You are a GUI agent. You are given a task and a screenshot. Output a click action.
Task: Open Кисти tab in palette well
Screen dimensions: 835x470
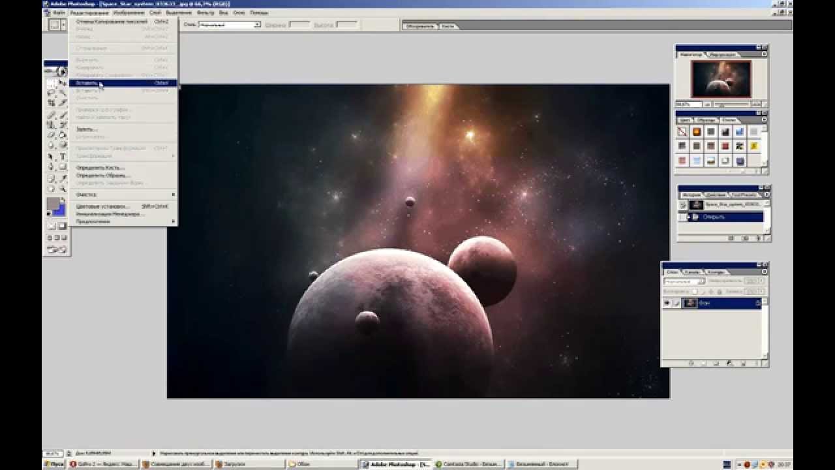448,26
